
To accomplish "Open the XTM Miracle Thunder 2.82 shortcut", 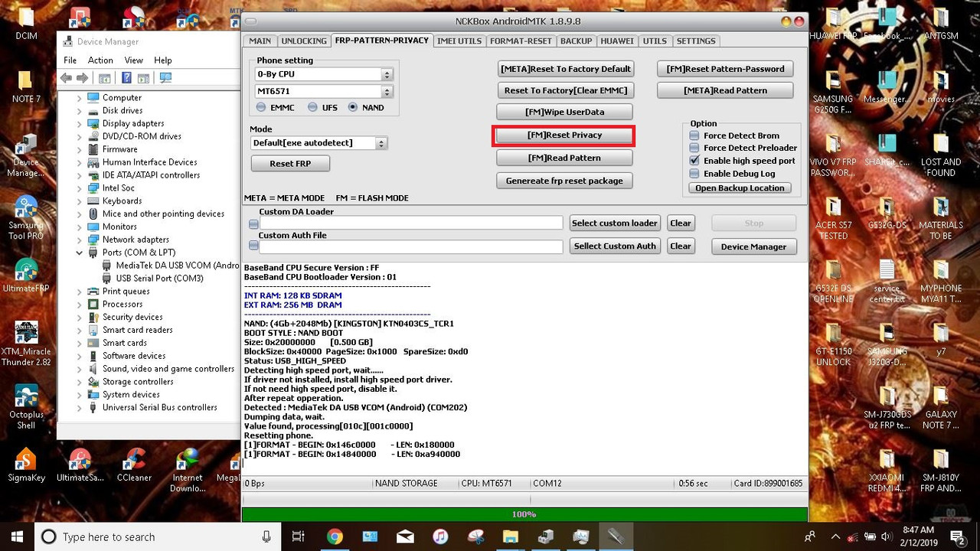I will (26, 343).
